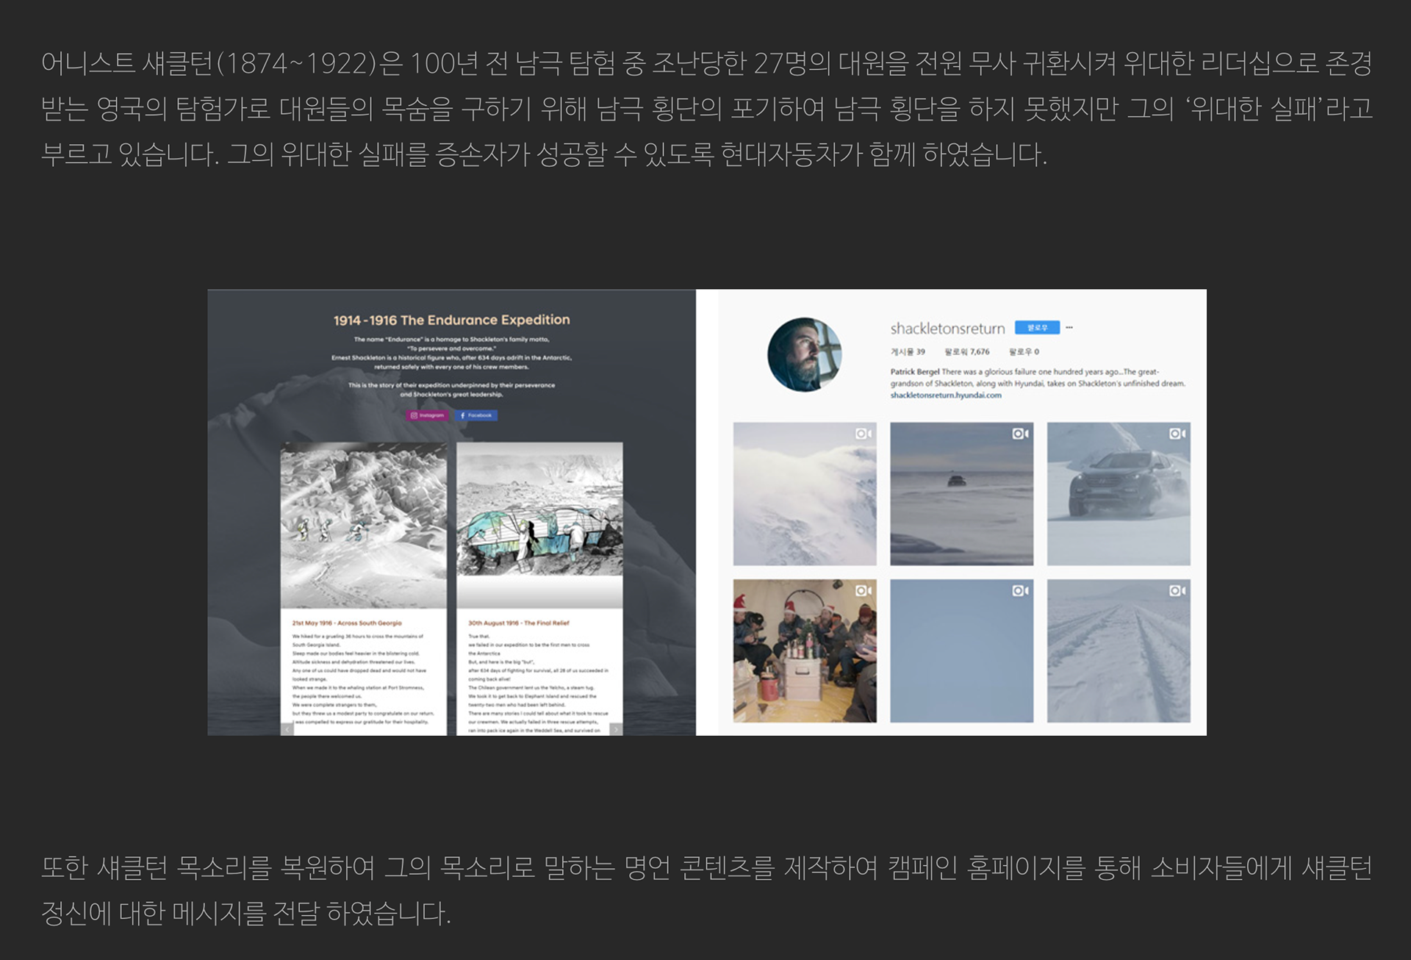Open the distant car on ice post

961,494
